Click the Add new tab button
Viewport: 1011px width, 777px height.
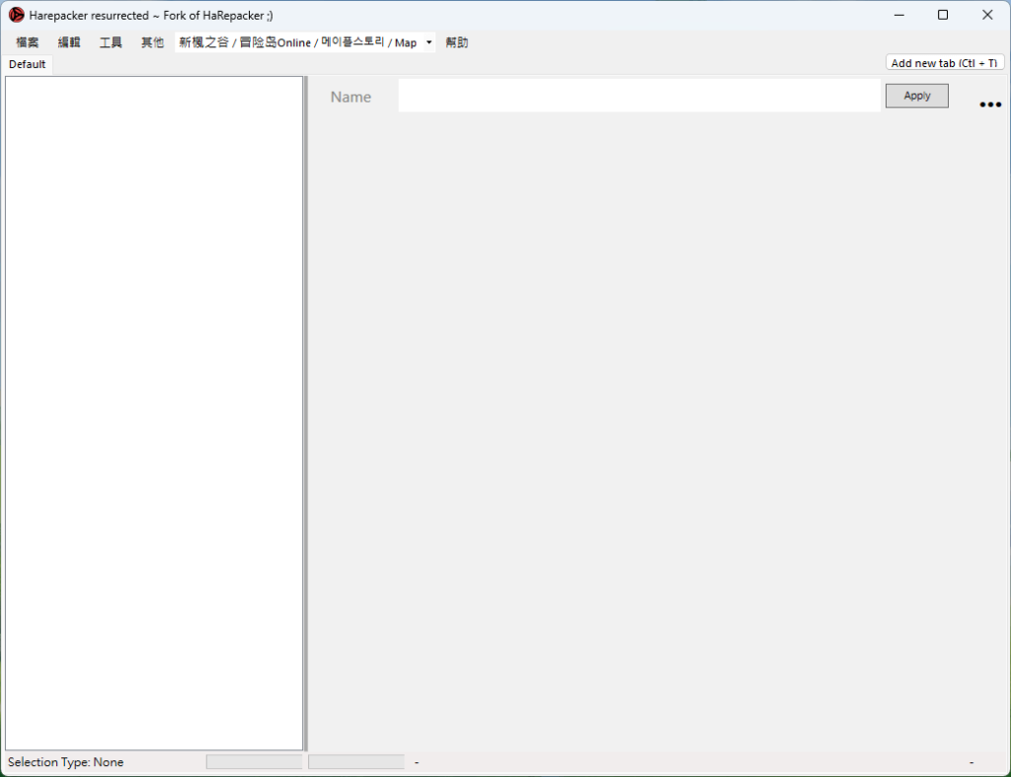tap(944, 63)
